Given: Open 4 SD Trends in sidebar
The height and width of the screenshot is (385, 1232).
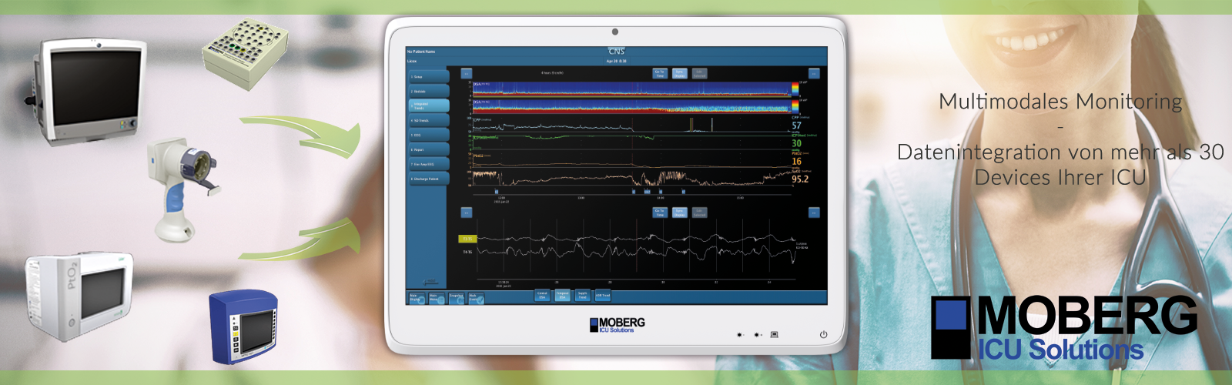Looking at the screenshot, I should point(428,120).
